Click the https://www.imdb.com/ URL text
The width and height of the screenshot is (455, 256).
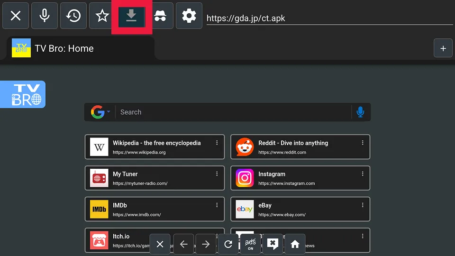[x=136, y=215]
